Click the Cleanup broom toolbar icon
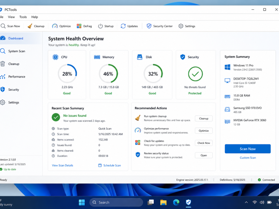 [x=30, y=26]
